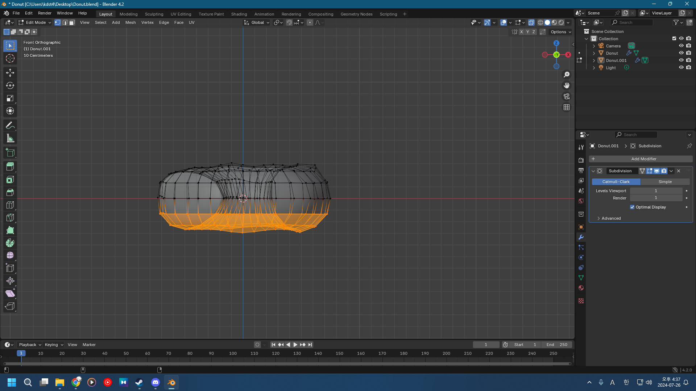Select the Annotate pencil tool
This screenshot has height=391, width=696.
10,125
